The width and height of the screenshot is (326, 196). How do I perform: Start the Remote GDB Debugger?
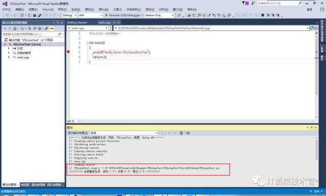point(123,15)
